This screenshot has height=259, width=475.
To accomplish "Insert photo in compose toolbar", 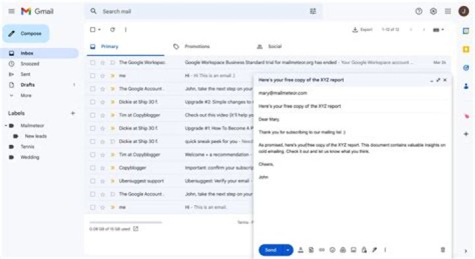I will tap(354, 250).
